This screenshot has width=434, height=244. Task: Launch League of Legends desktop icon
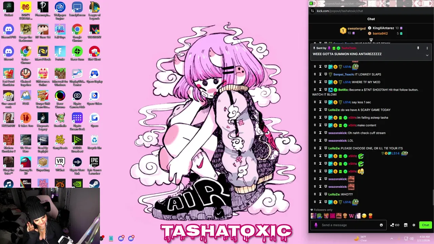(x=94, y=11)
